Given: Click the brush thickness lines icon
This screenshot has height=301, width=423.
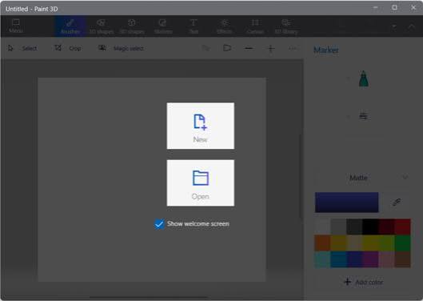Looking at the screenshot, I should click(363, 116).
